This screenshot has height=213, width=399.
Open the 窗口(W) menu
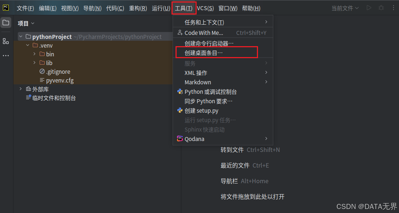[x=228, y=8]
